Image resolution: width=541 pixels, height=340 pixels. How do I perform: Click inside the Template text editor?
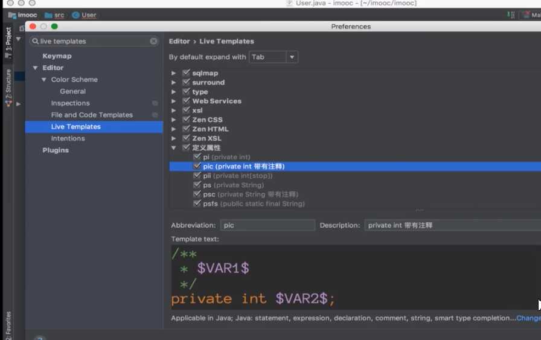356,277
